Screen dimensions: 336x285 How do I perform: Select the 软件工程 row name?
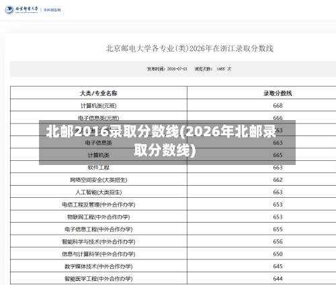(x=99, y=168)
